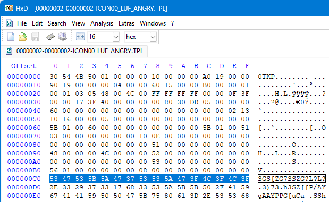
Task: Click hex byte 56 in row 000000B0
Action: 54,170
